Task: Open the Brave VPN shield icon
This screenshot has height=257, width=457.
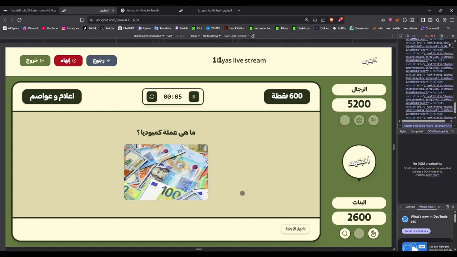Action: tap(445, 20)
